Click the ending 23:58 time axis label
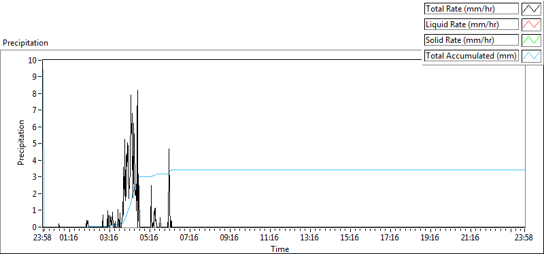 tap(524, 238)
